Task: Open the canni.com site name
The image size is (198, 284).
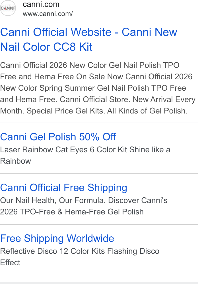Action: [41, 4]
